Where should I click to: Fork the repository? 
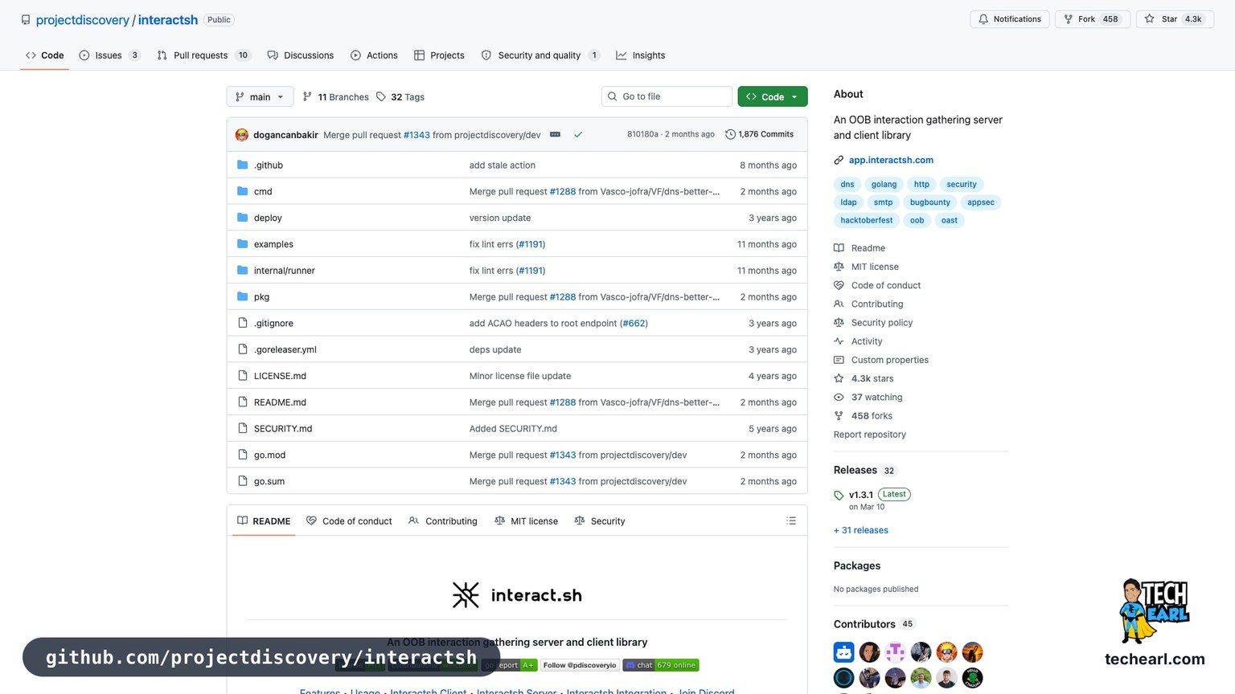pyautogui.click(x=1092, y=19)
